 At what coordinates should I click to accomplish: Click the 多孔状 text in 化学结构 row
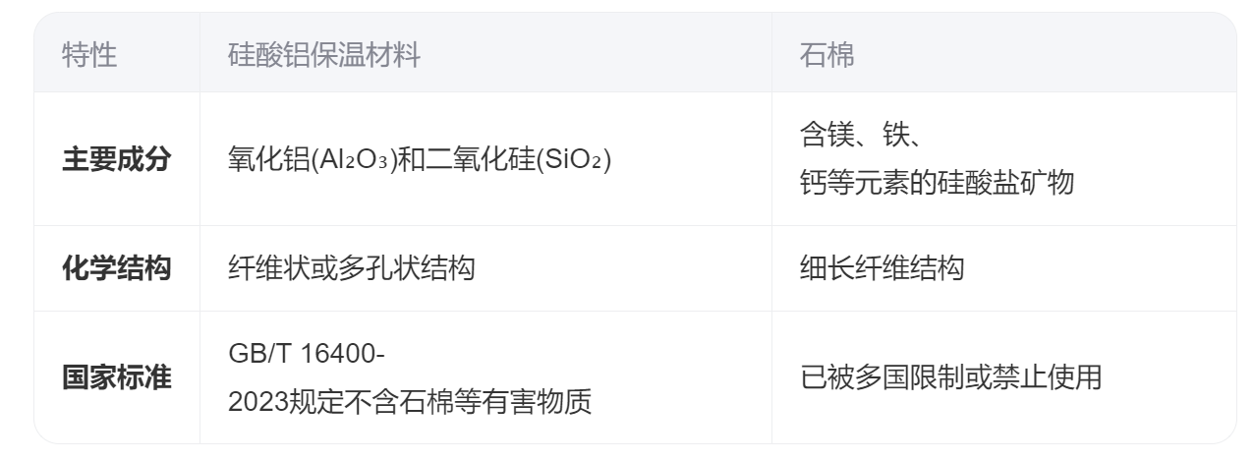[388, 268]
